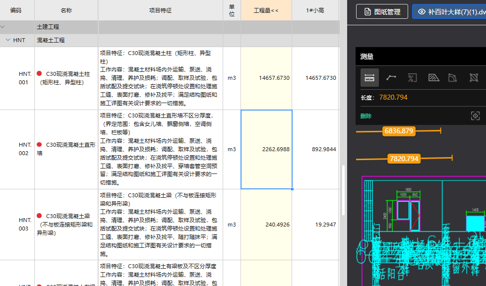Screen dimensions: 486x286
Task: Select quantity cell 2262.6988 for HNT.002
Action: pyautogui.click(x=266, y=149)
